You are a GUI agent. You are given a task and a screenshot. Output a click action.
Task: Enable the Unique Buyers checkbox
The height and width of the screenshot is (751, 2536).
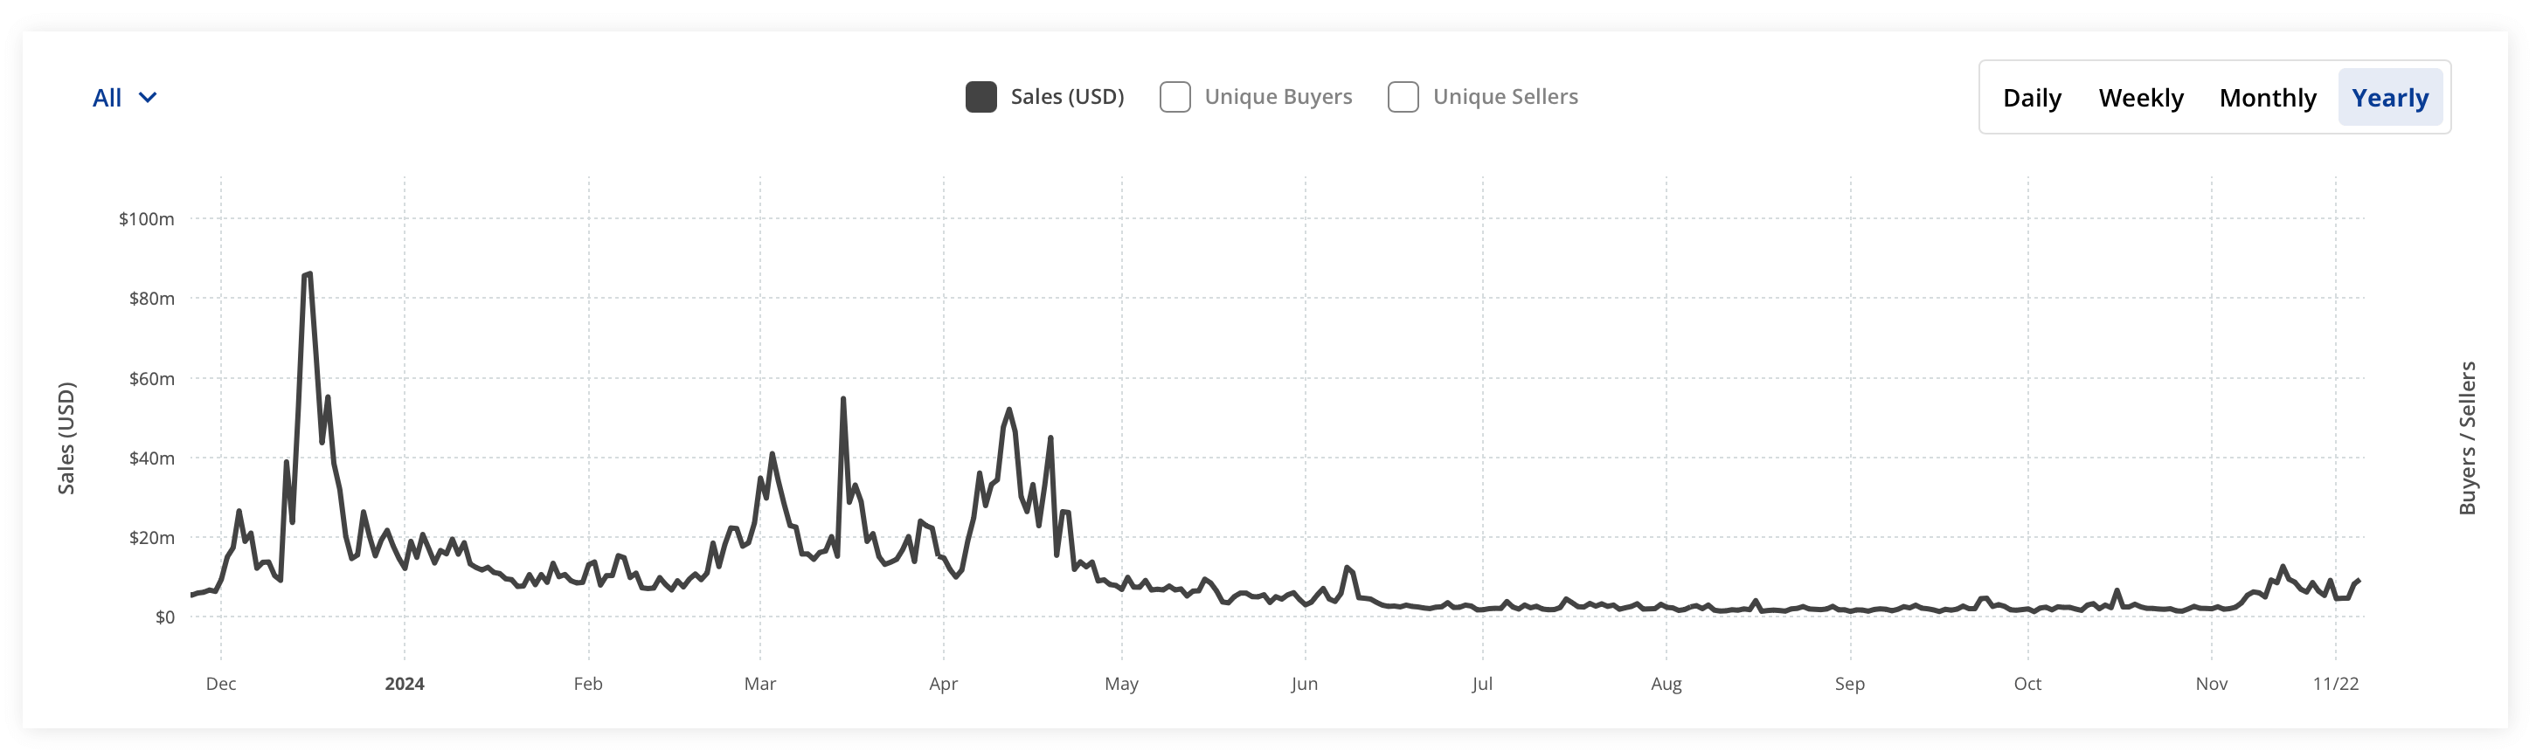click(1174, 96)
